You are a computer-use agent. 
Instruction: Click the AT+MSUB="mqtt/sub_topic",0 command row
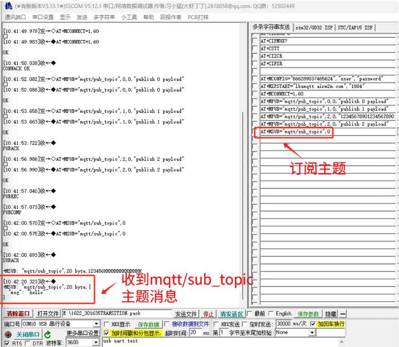[328, 132]
